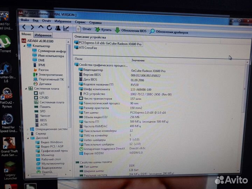Open the Справка menu
The height and width of the screenshot is (189, 252).
95,23
